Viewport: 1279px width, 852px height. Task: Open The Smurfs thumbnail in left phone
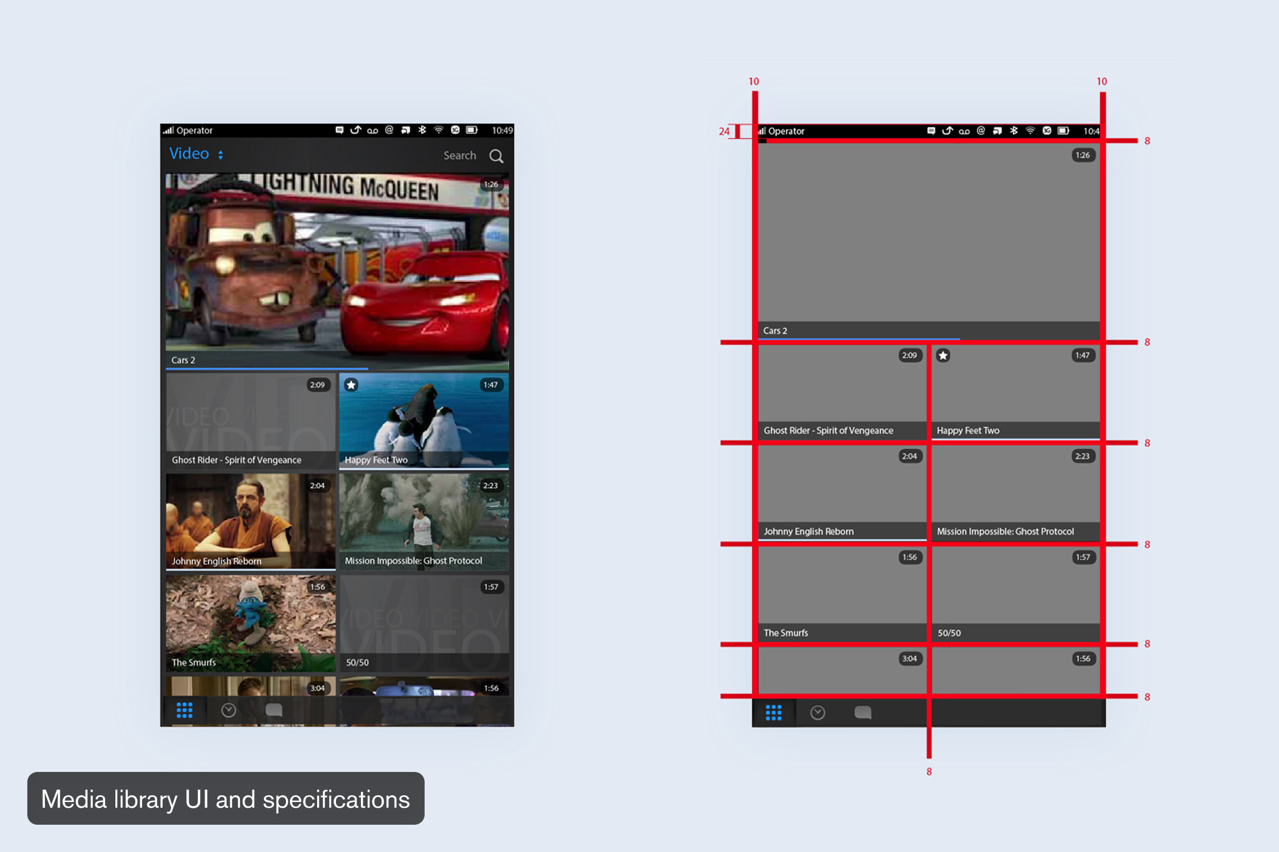(x=251, y=623)
